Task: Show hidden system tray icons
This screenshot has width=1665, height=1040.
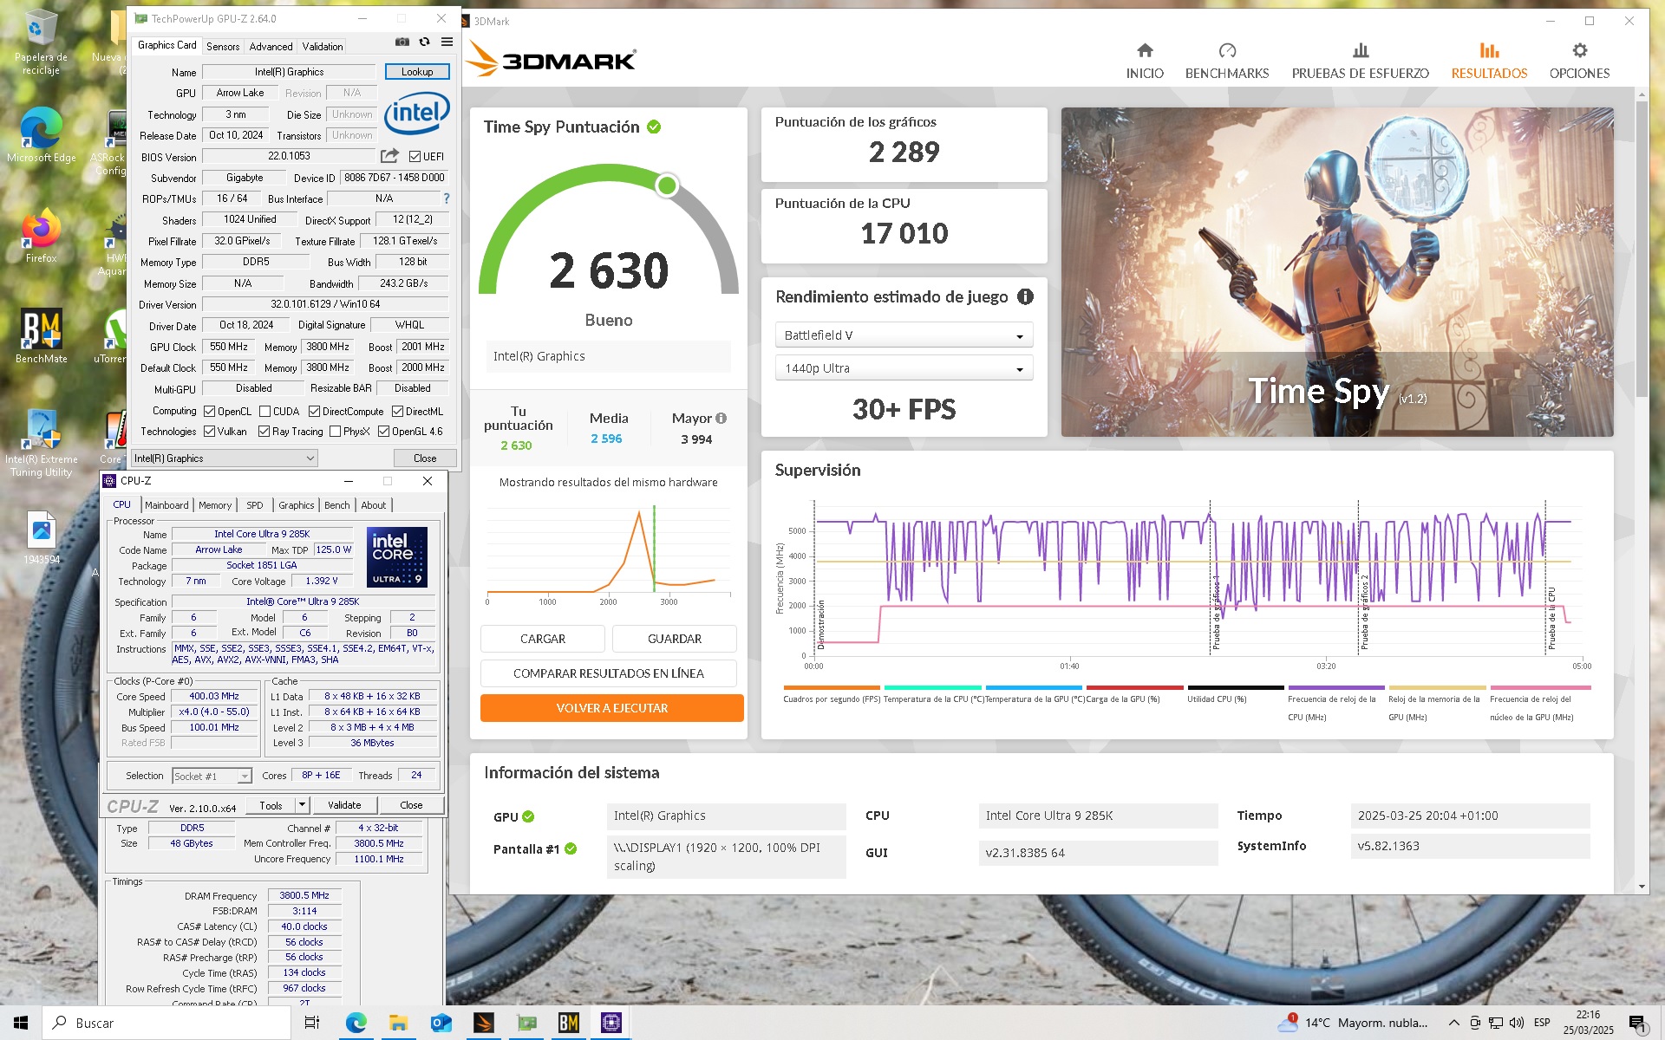Action: [1453, 1023]
